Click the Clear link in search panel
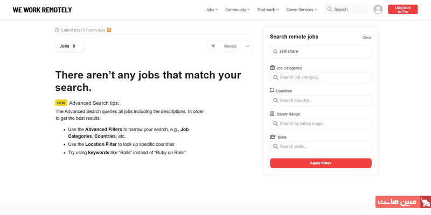 pyautogui.click(x=367, y=38)
